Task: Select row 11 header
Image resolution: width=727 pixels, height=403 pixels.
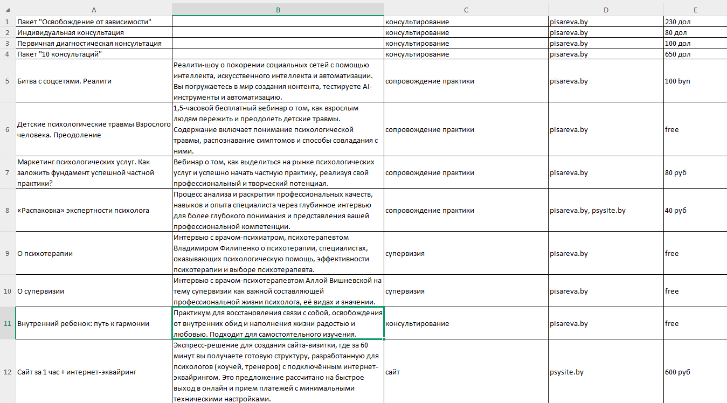Action: [x=8, y=323]
